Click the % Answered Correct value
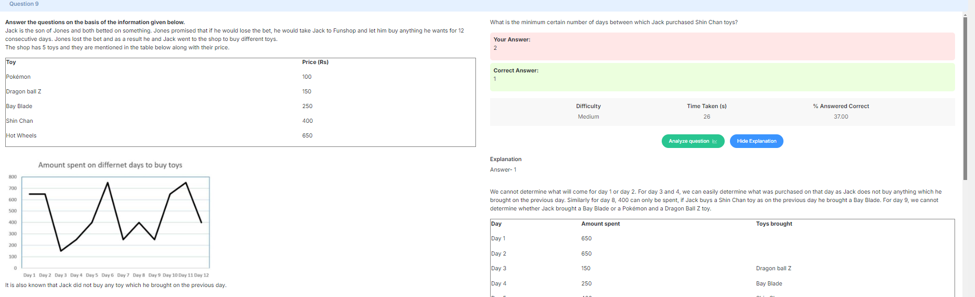975x297 pixels. [x=841, y=116]
